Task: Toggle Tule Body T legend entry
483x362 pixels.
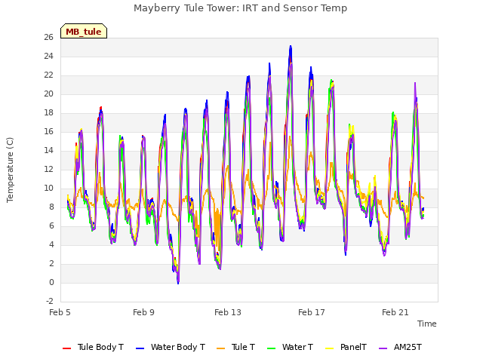Action: click(x=93, y=347)
